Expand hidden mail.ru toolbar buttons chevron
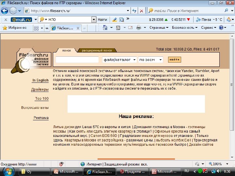Image resolution: width=235 pixels, height=176 pixels. (128, 19)
